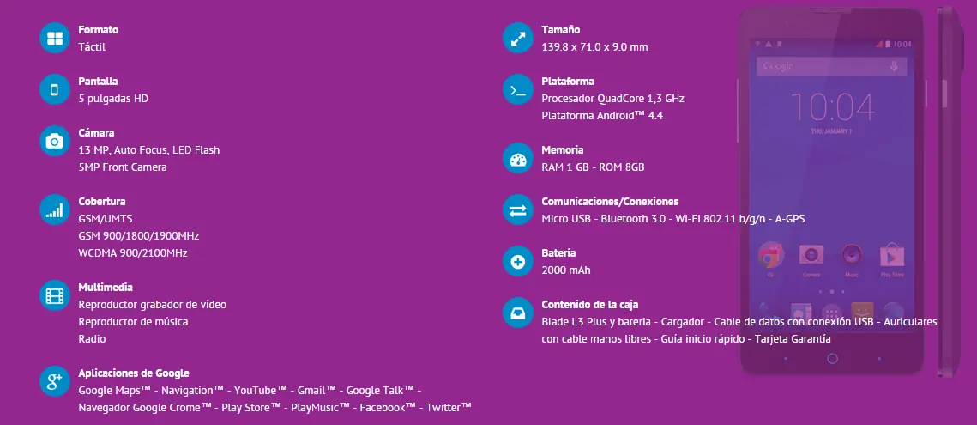Image resolution: width=977 pixels, height=425 pixels.
Task: Select the Tamaño heading
Action: tap(561, 30)
